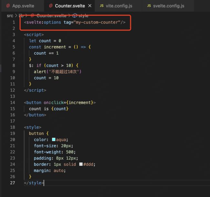Viewport: 210px width, 197px height.
Task: Click the Svelte icon on App.svelte tab
Action: click(x=8, y=6)
